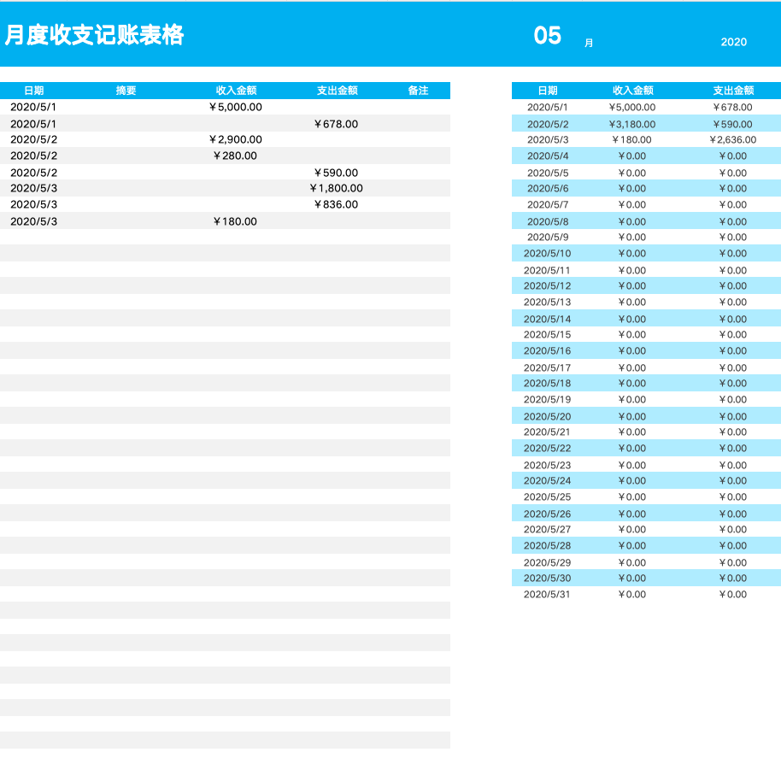Click expense ￥0.00 in 2020/5/25 row

pyautogui.click(x=732, y=498)
